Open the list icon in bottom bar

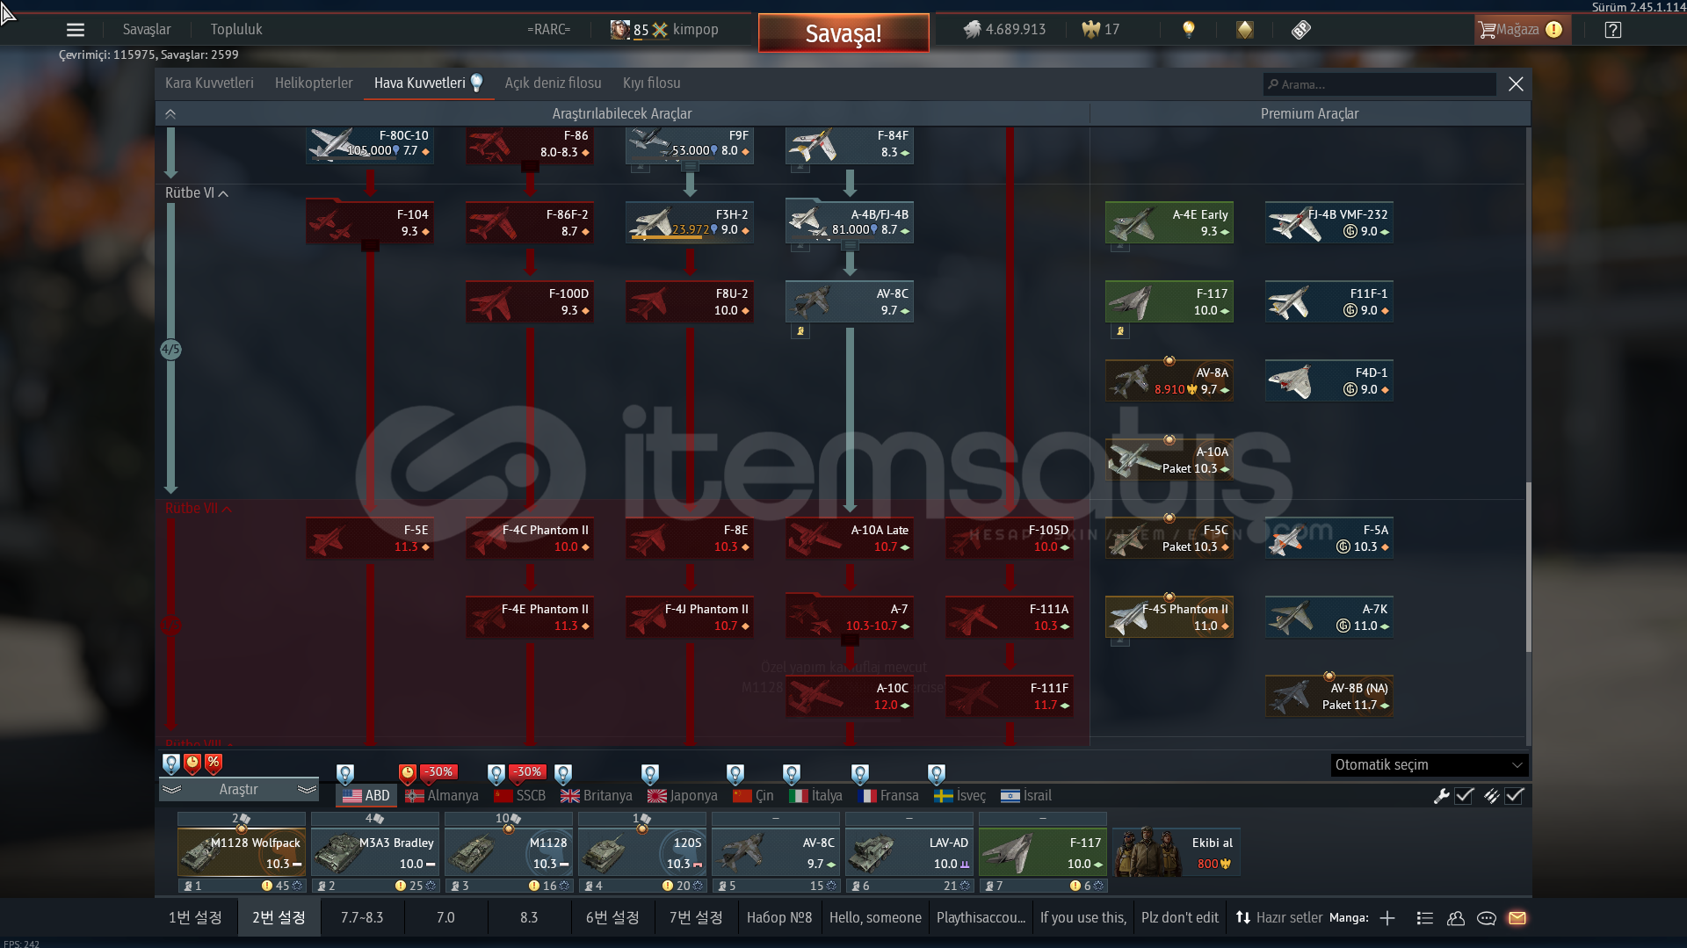point(1425,918)
